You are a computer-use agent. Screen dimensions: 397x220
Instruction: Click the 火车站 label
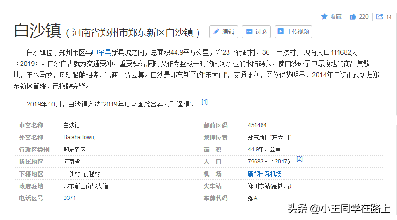213,186
